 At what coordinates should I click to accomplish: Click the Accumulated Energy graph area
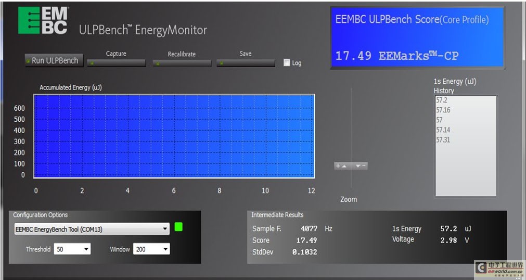point(174,136)
